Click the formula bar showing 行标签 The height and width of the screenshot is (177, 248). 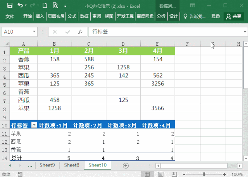(165, 32)
